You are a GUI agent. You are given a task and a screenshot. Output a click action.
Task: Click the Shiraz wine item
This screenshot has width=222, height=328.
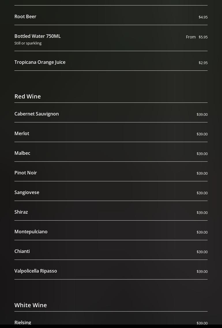pos(21,212)
